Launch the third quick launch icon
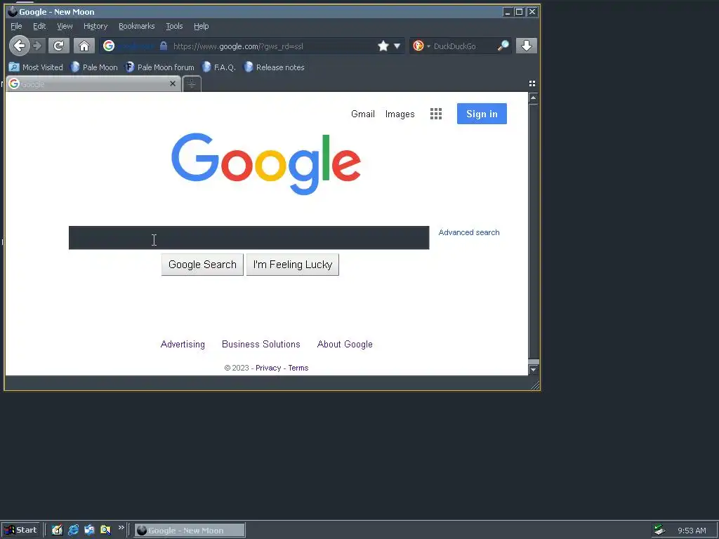The height and width of the screenshot is (539, 719). pos(89,531)
